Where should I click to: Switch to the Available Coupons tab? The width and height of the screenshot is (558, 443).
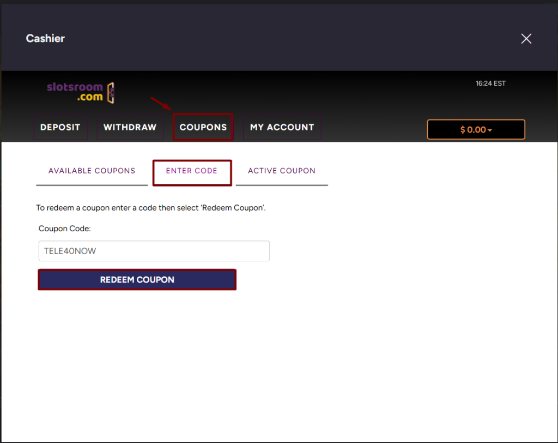[x=92, y=171]
